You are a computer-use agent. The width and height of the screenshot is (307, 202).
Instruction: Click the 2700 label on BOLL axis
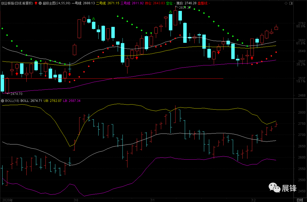302,135
